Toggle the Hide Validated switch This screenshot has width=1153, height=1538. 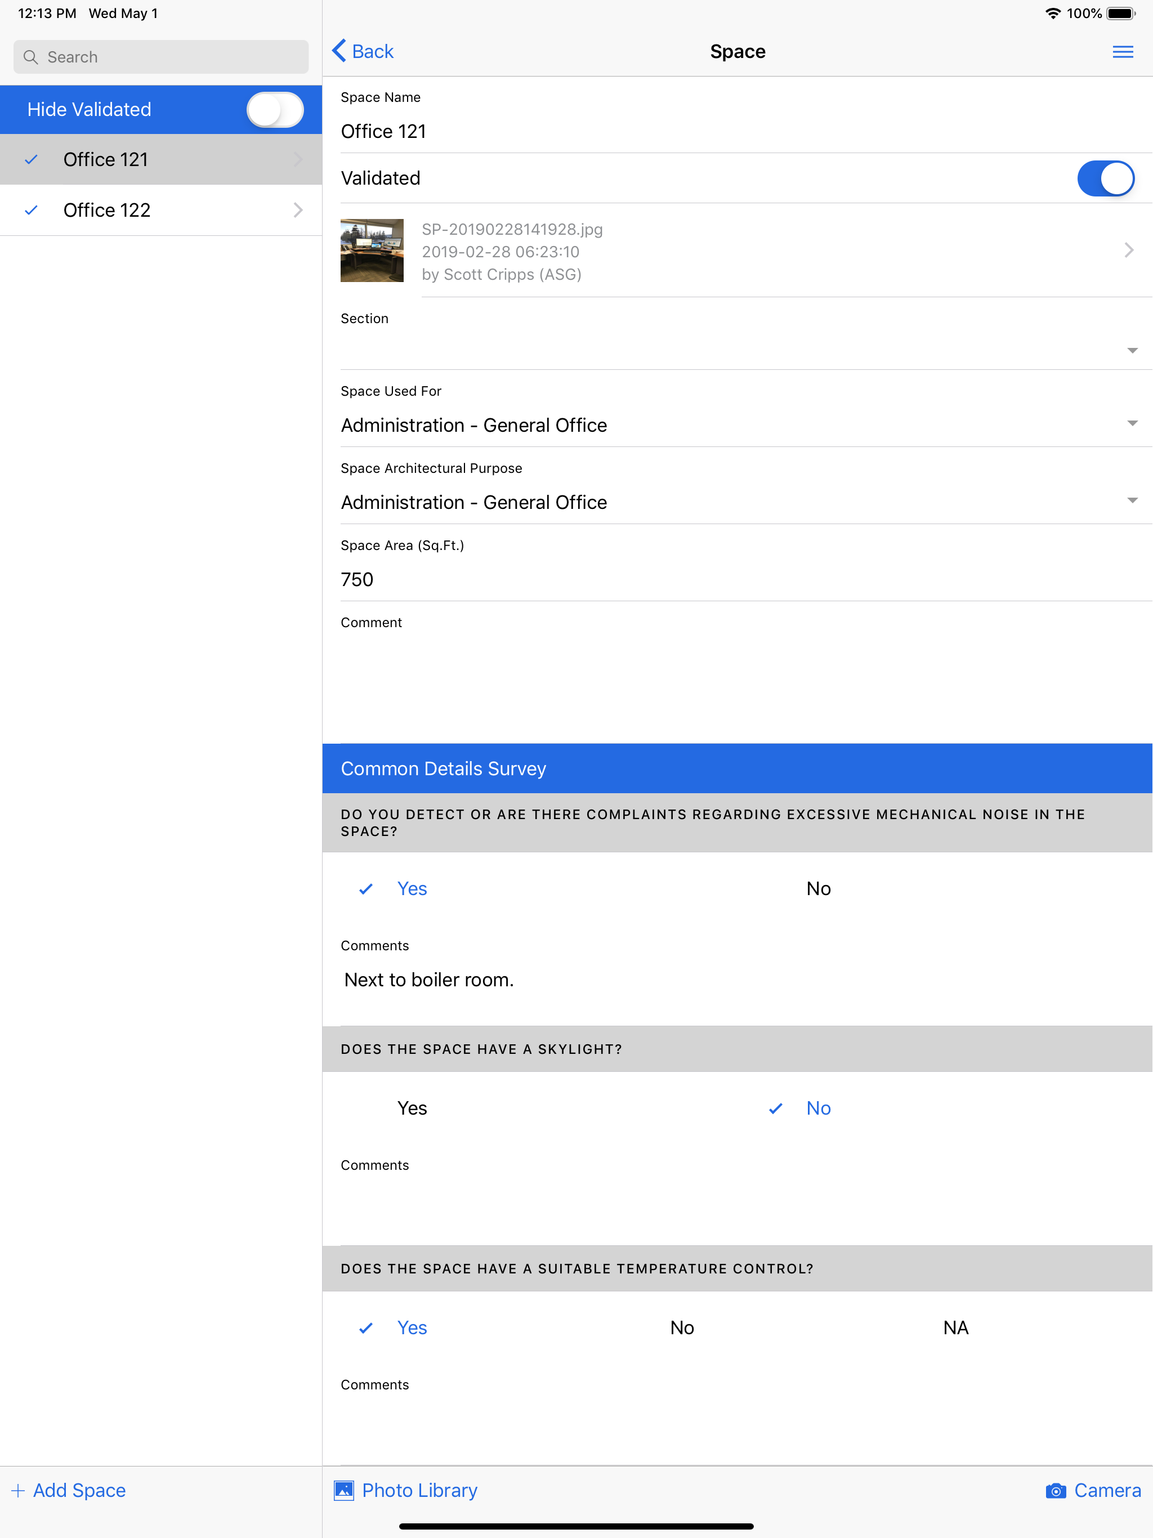tap(275, 110)
